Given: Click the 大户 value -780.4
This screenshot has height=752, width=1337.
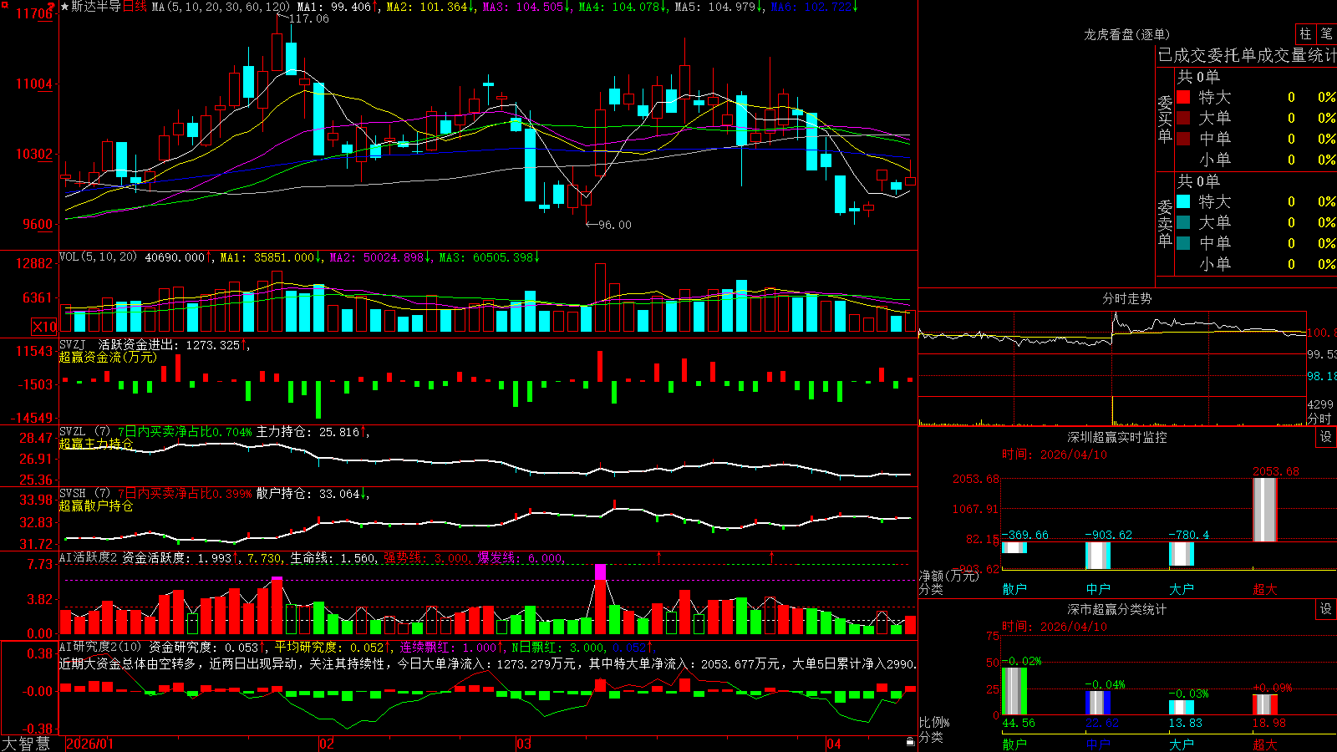Looking at the screenshot, I should [1188, 535].
